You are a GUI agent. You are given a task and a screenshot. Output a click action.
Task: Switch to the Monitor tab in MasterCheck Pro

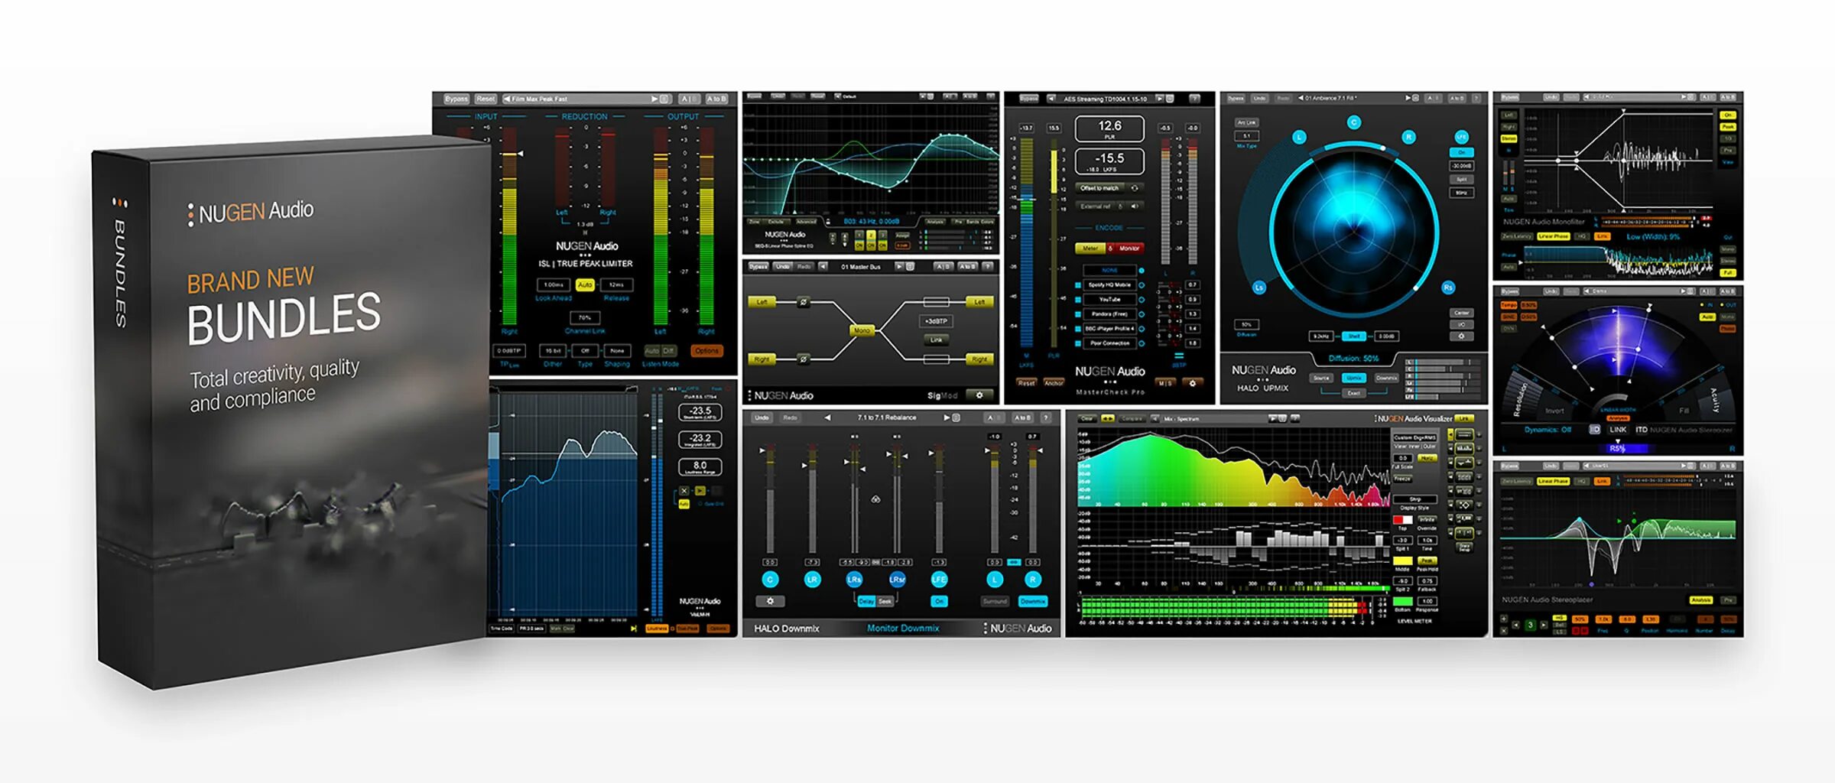[1129, 249]
